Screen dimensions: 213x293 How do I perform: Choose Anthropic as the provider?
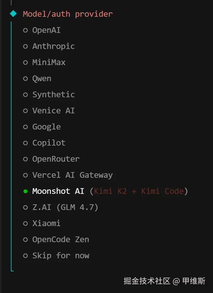[x=53, y=46]
